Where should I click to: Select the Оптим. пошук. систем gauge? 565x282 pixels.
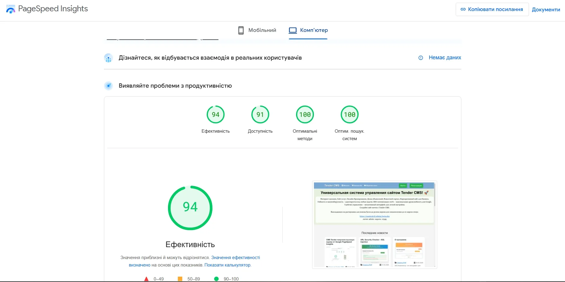[349, 115]
